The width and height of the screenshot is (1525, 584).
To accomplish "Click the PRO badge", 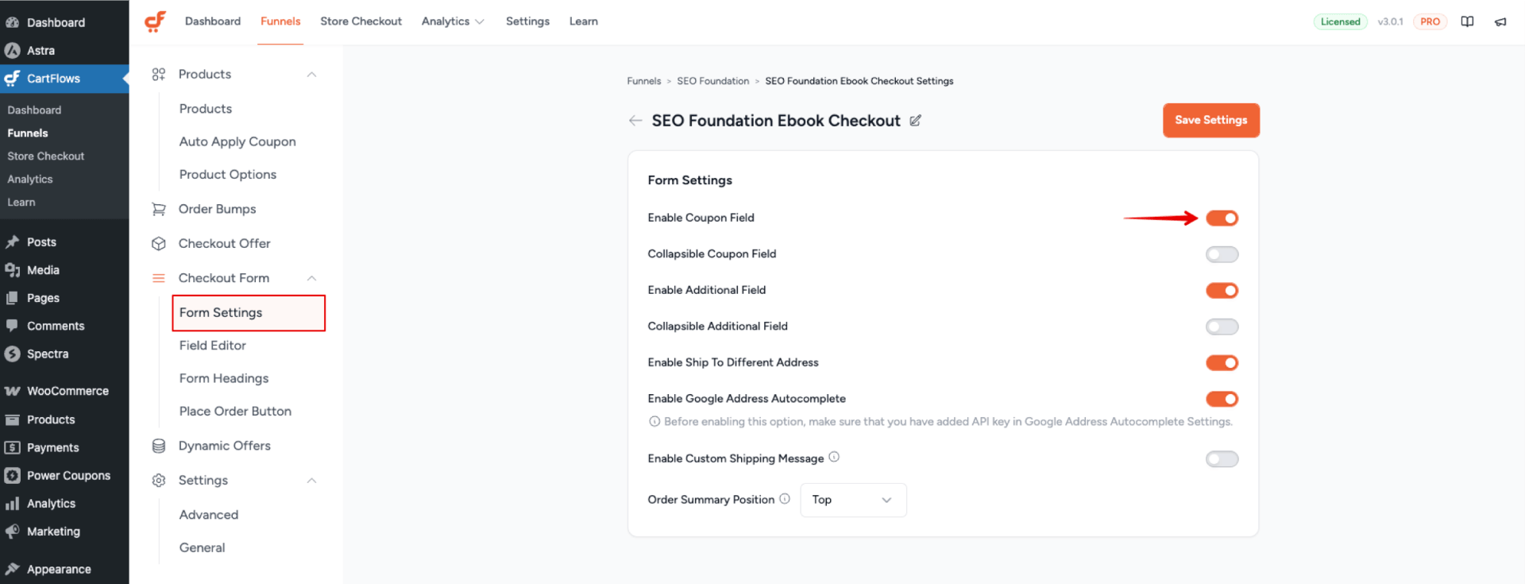I will [1430, 21].
